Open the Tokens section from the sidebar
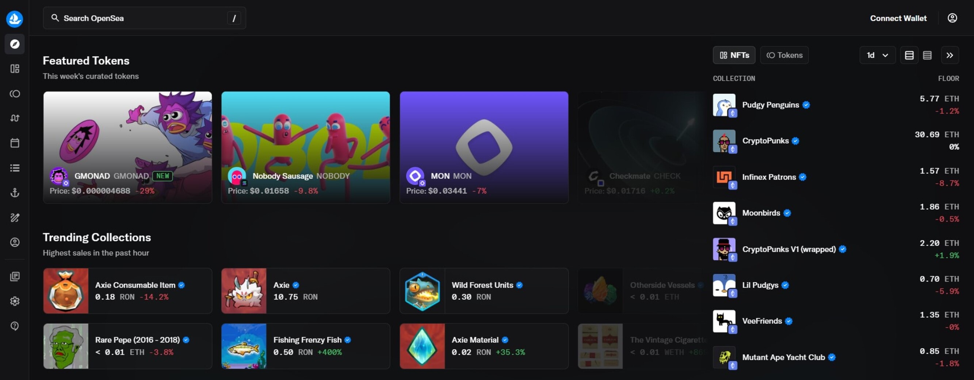The width and height of the screenshot is (974, 380). click(15, 94)
